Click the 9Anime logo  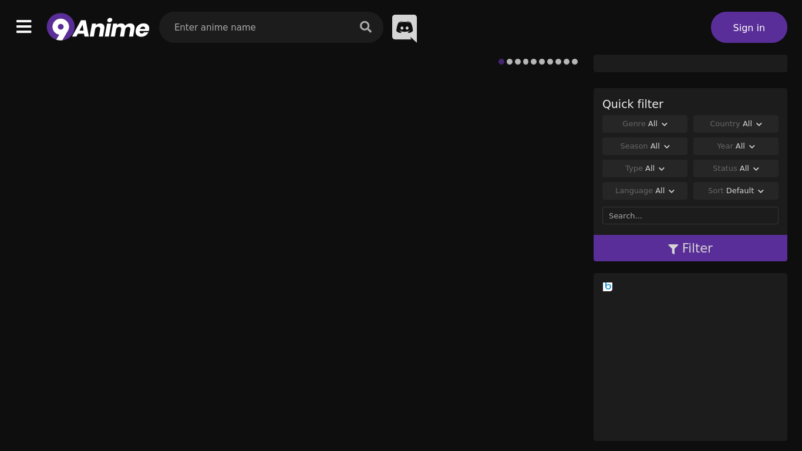[x=97, y=27]
